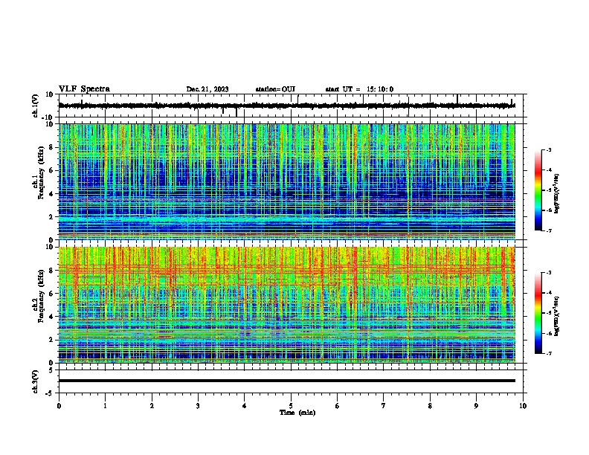589x455 pixels.
Task: Click time axis tick label 5
Action: [x=291, y=405]
